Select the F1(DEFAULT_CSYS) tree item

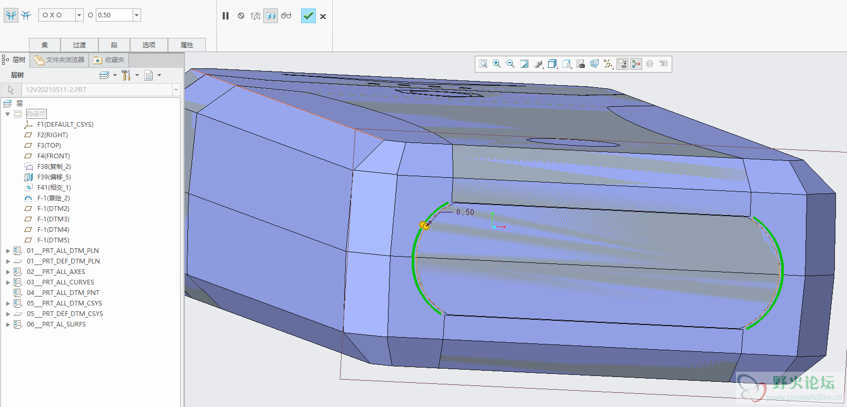tap(65, 125)
